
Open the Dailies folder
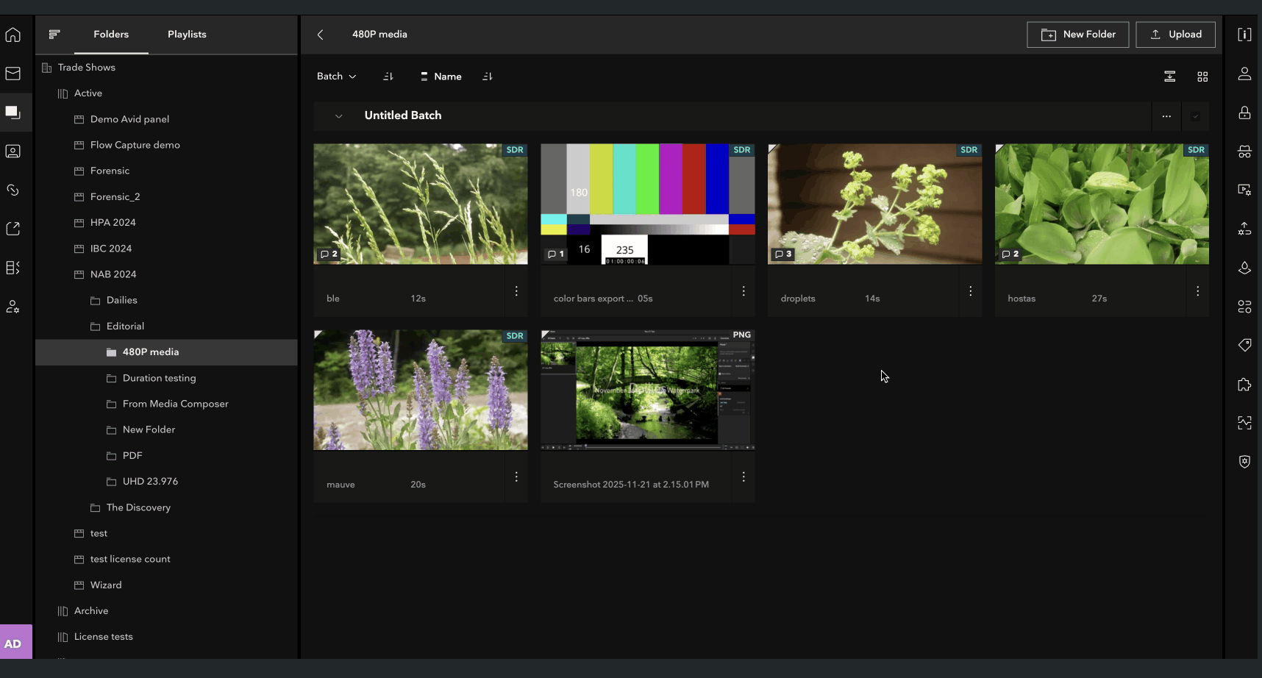pos(121,301)
